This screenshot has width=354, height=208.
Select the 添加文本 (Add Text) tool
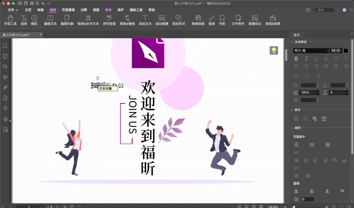point(145,21)
